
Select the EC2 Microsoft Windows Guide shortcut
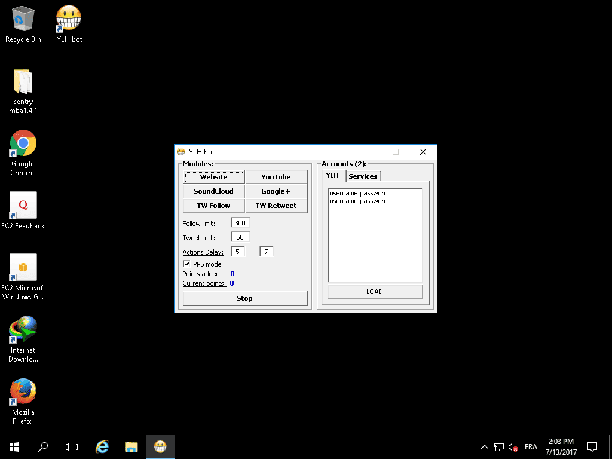[x=23, y=277]
